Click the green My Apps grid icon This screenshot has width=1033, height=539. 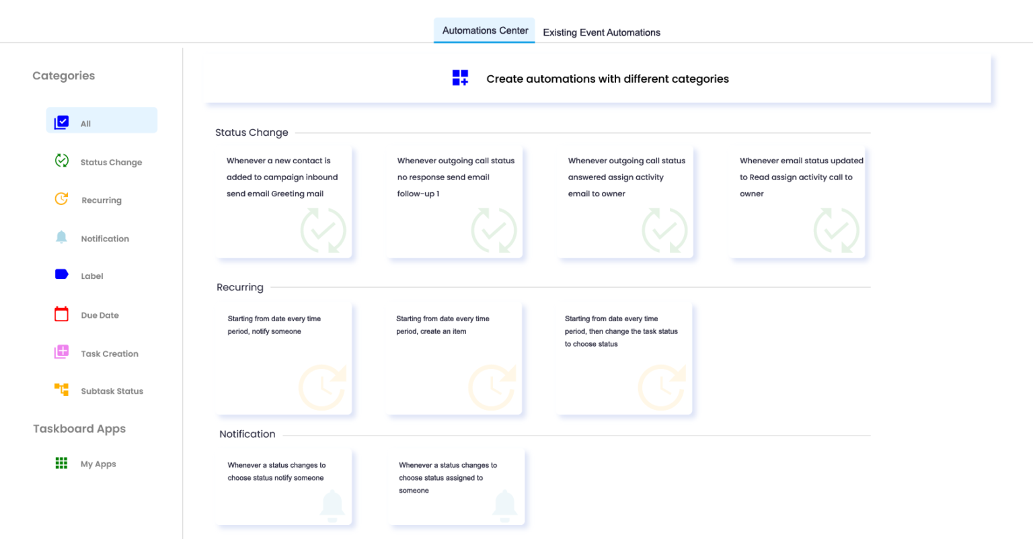click(61, 463)
